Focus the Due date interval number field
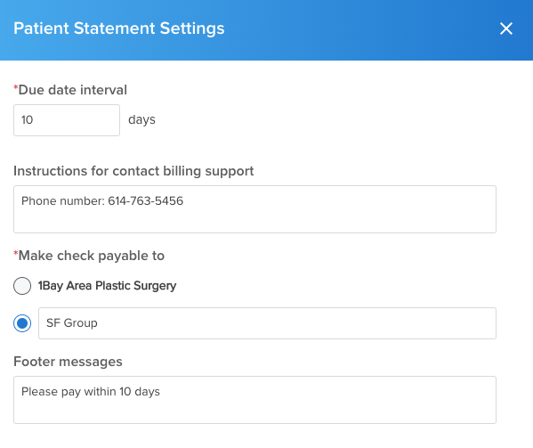The height and width of the screenshot is (448, 533). [x=67, y=120]
